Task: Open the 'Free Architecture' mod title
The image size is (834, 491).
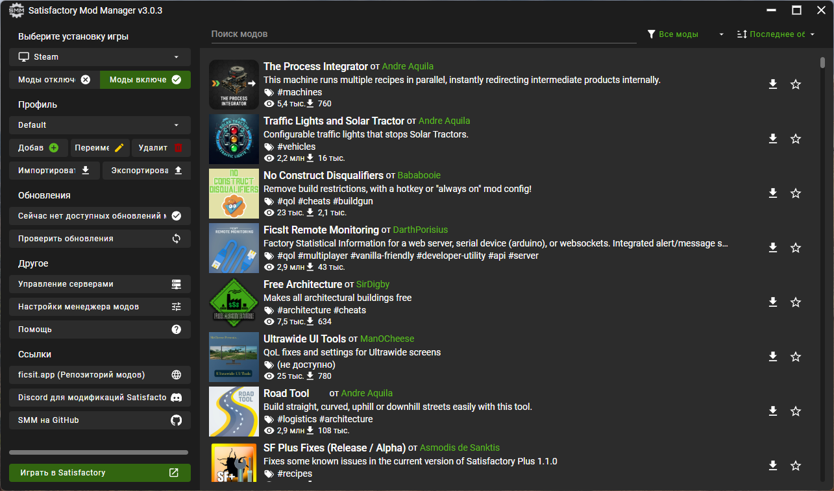Action: [x=302, y=284]
